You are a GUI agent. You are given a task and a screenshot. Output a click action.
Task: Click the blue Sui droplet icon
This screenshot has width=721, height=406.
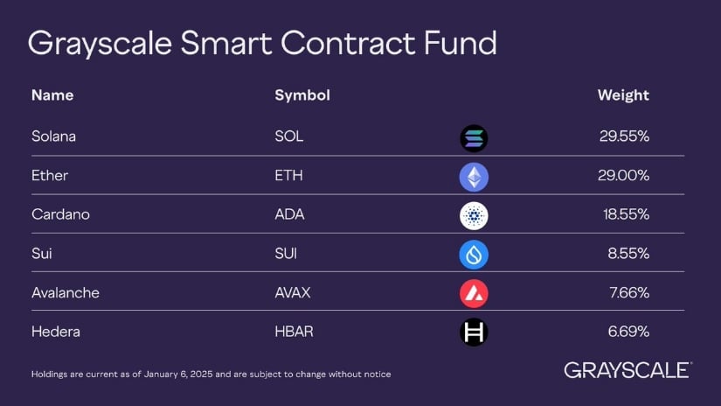[x=474, y=255]
